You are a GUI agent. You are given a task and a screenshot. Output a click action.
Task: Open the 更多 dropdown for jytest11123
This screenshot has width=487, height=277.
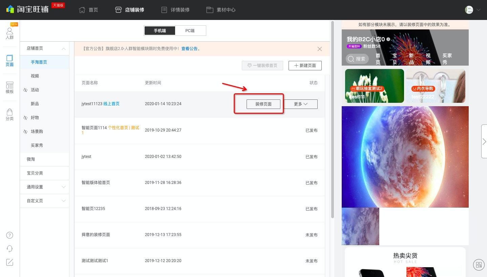(x=300, y=104)
